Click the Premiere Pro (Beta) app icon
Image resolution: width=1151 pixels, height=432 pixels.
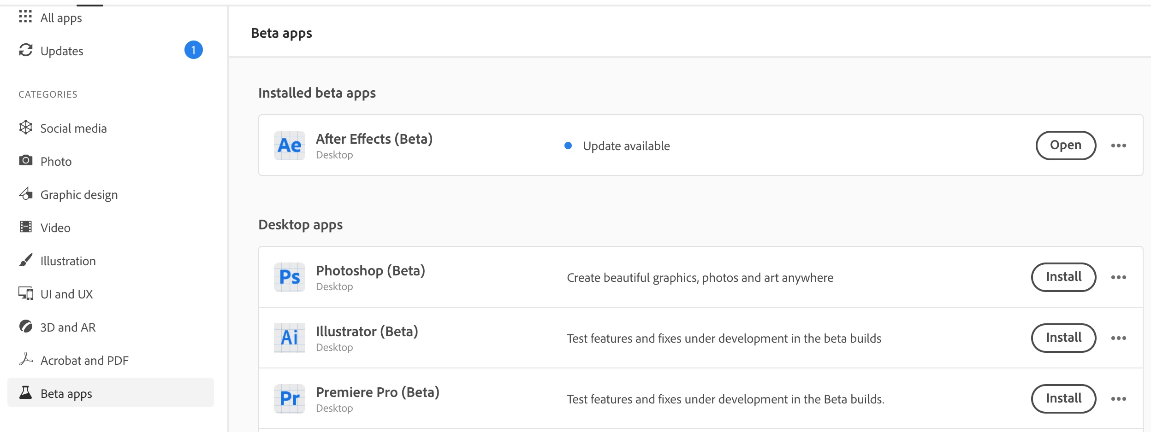click(290, 399)
